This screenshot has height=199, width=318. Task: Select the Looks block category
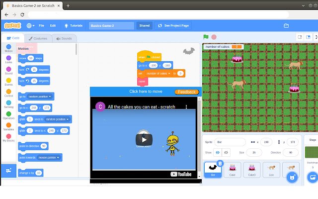pos(8,60)
